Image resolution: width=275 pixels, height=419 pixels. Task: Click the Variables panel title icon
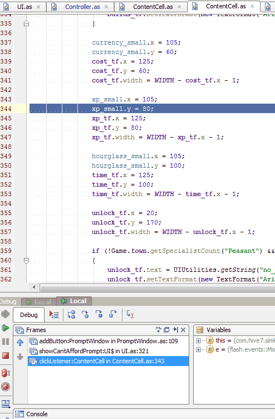pyautogui.click(x=200, y=330)
